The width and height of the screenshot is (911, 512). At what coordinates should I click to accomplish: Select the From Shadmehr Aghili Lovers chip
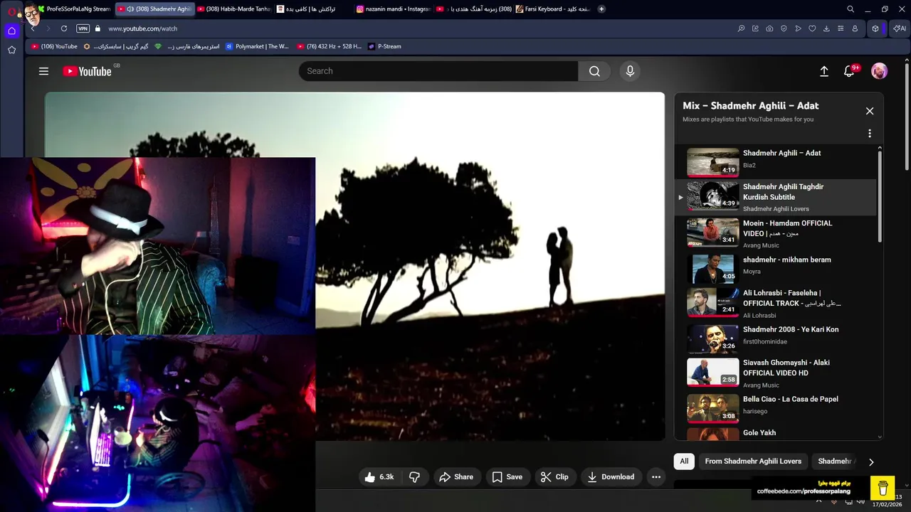[753, 462]
